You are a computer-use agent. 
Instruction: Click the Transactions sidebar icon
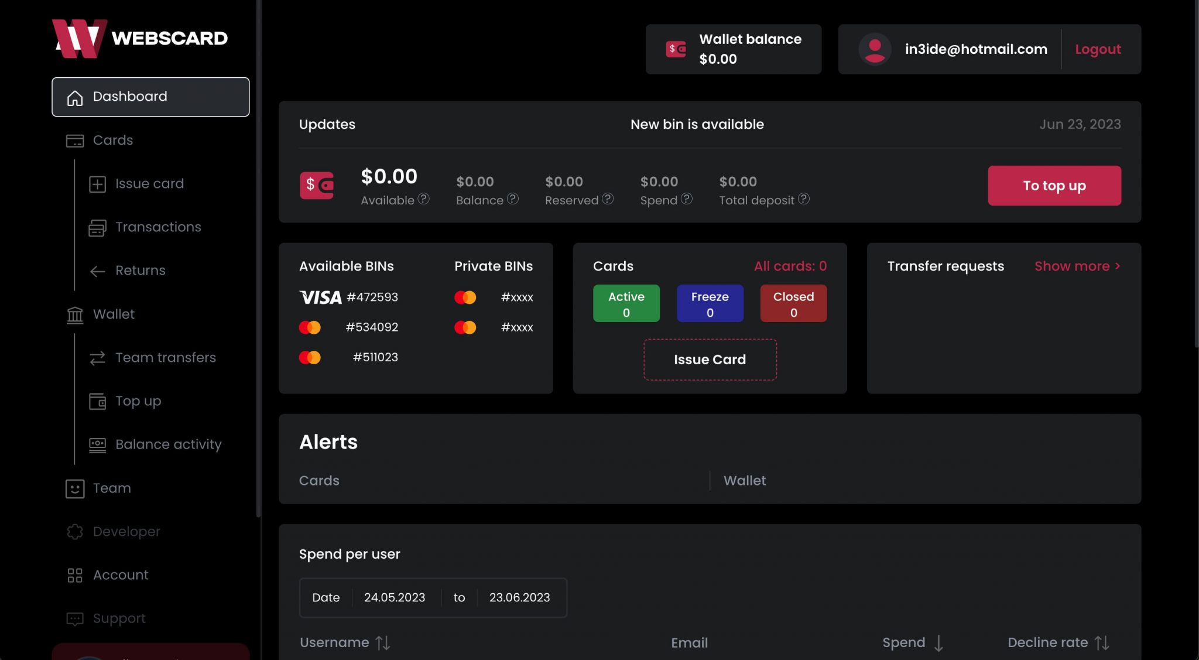(x=97, y=228)
